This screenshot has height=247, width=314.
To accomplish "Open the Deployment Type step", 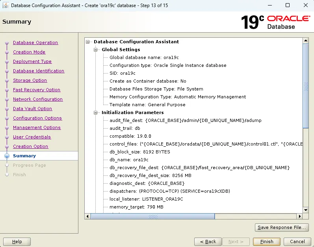I will [32, 61].
